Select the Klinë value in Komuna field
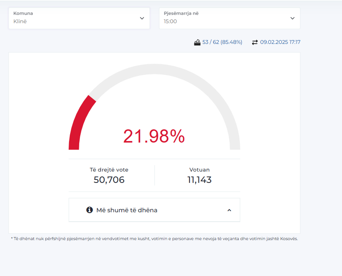The image size is (342, 276). 20,22
